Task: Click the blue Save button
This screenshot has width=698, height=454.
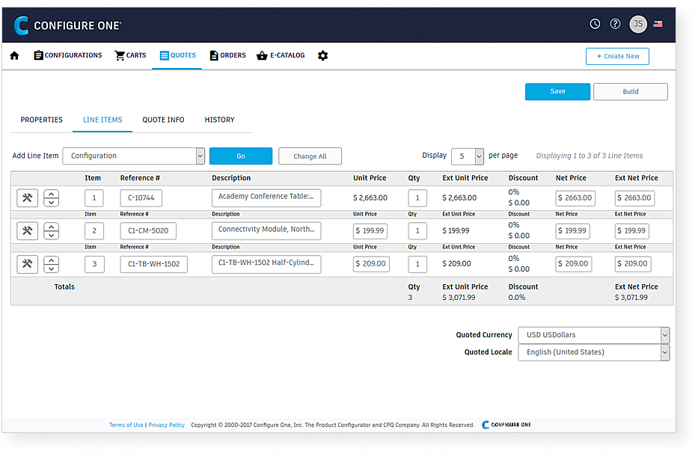Action: (557, 91)
